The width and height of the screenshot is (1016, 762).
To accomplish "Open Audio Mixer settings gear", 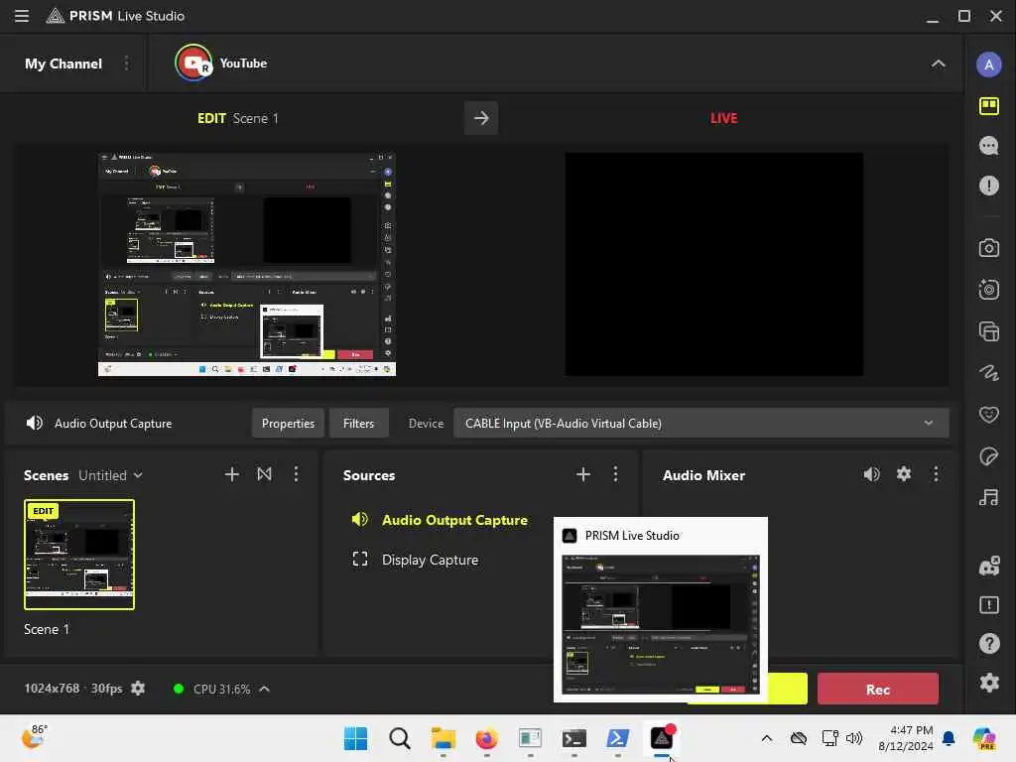I will click(903, 474).
